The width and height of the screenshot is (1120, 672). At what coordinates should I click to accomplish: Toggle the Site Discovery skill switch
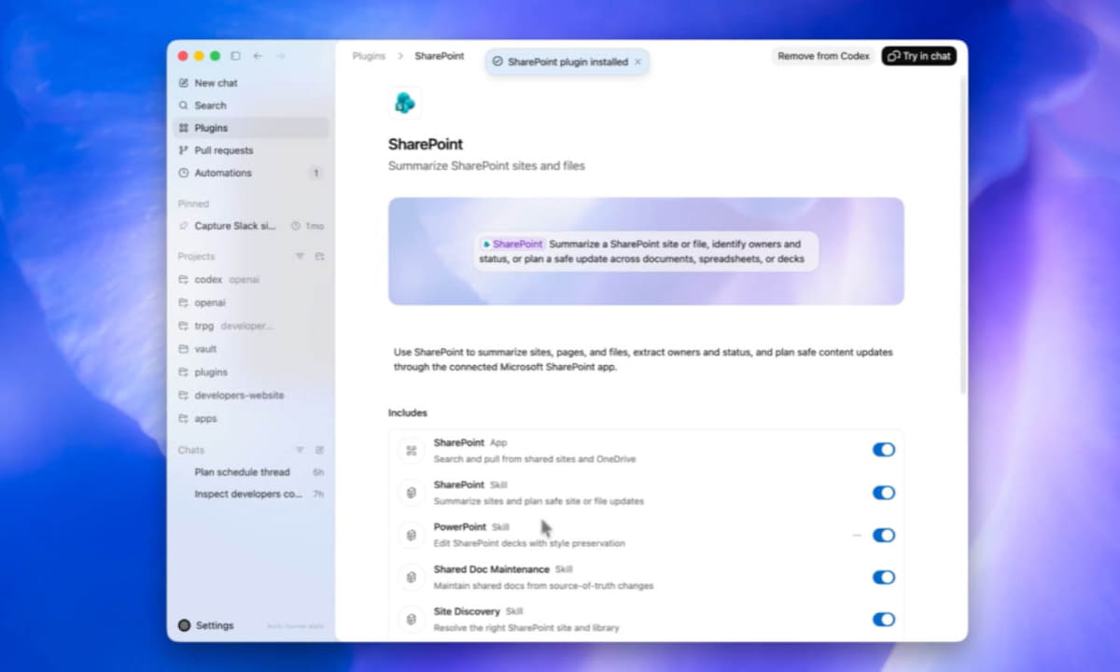coord(883,619)
